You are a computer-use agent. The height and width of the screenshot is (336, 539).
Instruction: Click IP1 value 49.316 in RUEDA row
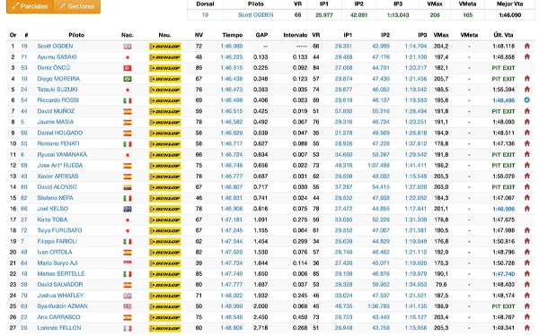pyautogui.click(x=343, y=165)
